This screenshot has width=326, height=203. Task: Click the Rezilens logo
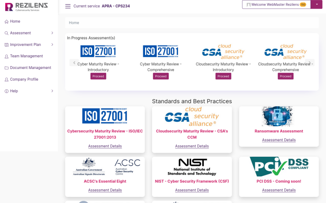pyautogui.click(x=26, y=7)
